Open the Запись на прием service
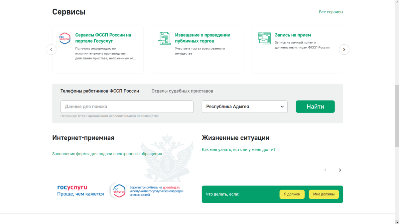 coord(293,35)
